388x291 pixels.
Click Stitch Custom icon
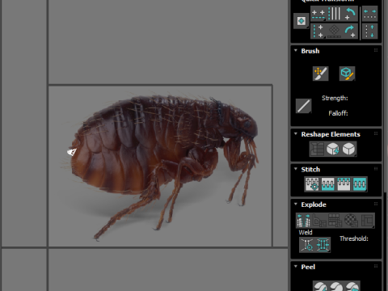360,184
